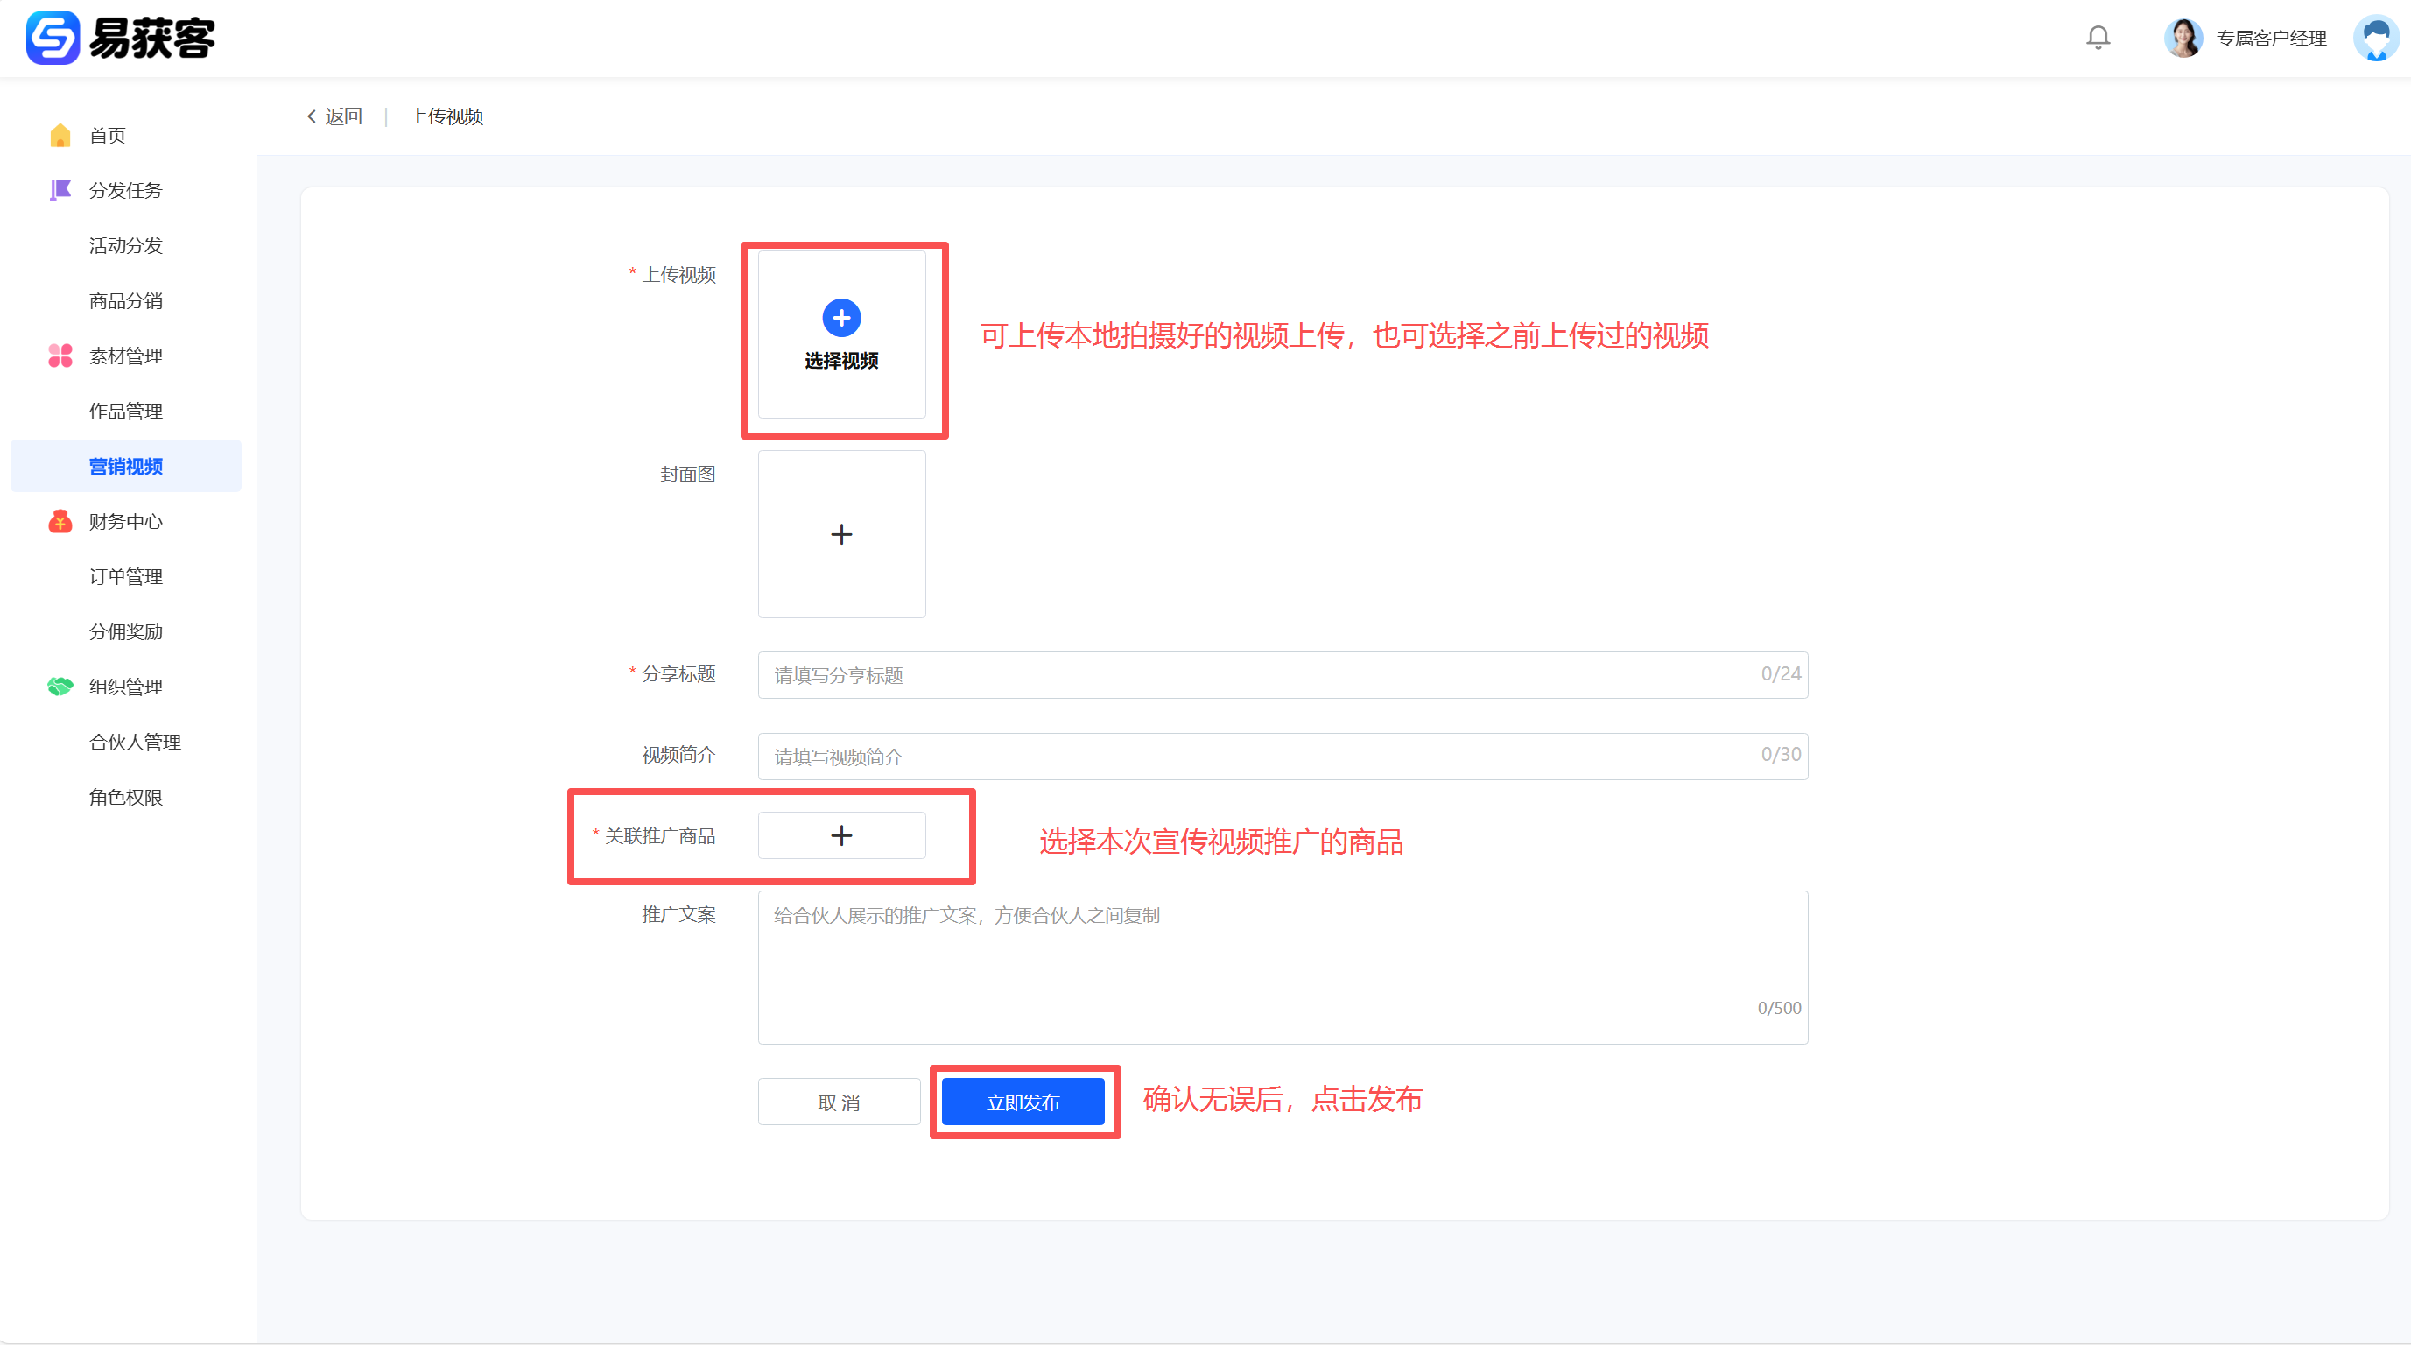Click the 返回 back chevron
Screen dimensions: 2411x1345
tap(312, 116)
